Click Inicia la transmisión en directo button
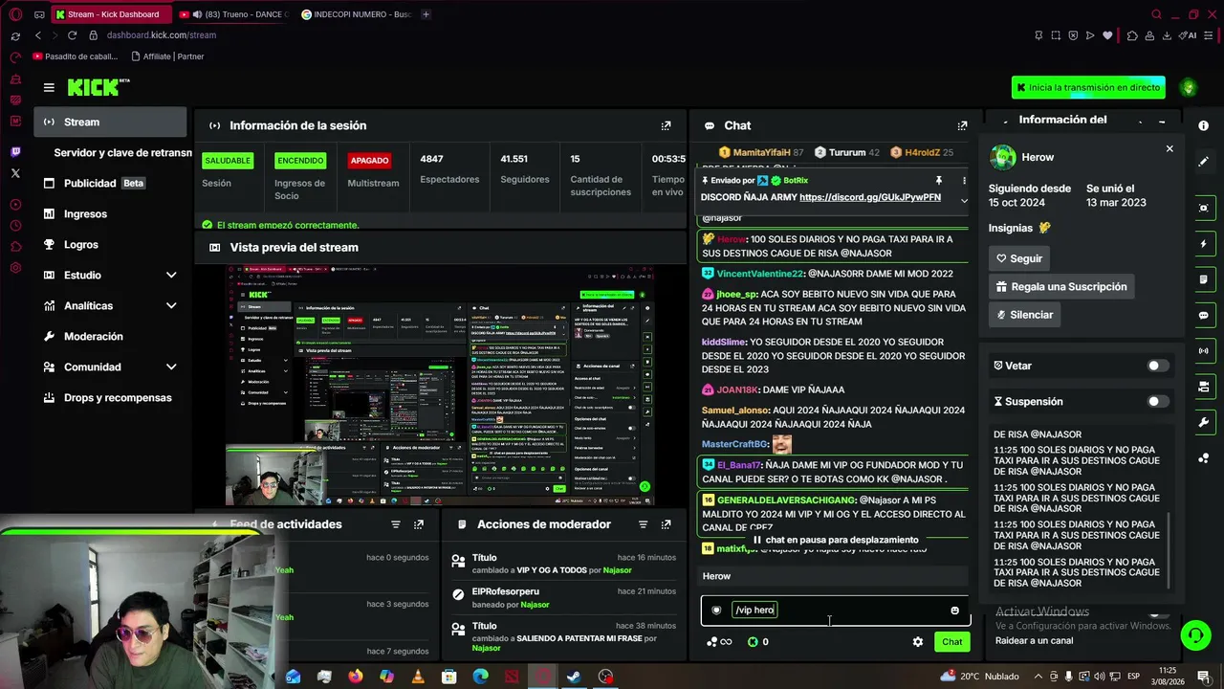The width and height of the screenshot is (1224, 689). [x=1088, y=87]
